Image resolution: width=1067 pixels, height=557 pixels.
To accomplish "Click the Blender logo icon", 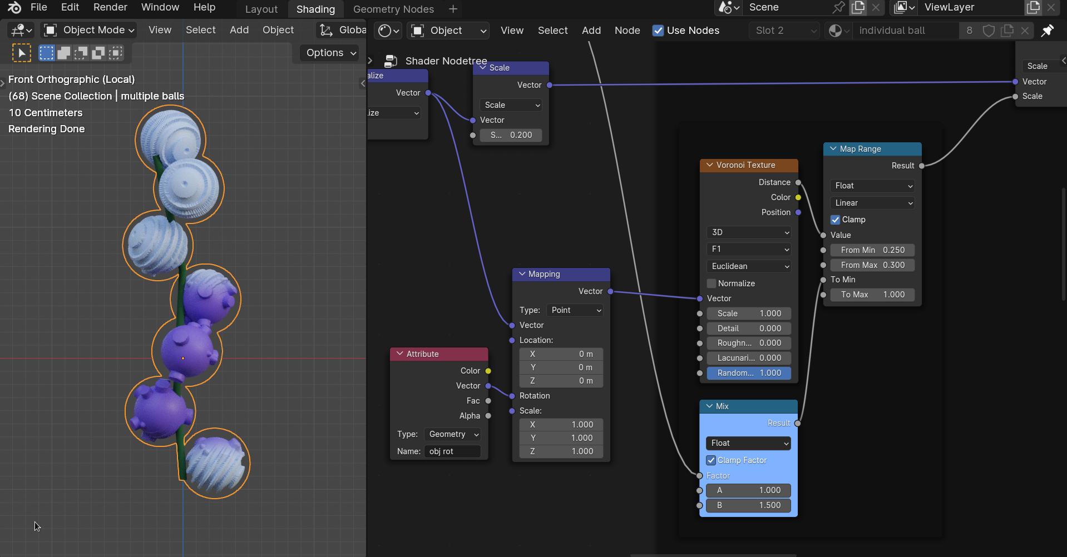I will [x=14, y=7].
